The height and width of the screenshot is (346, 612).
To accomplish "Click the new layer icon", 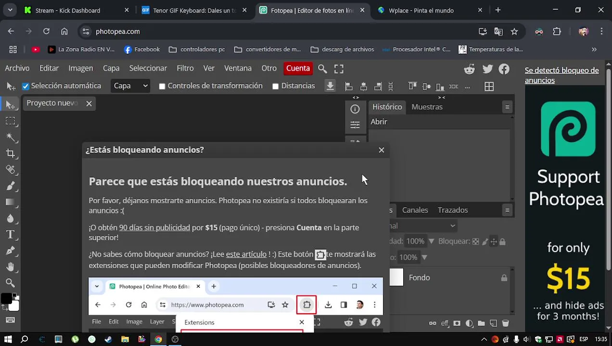I will 493,323.
